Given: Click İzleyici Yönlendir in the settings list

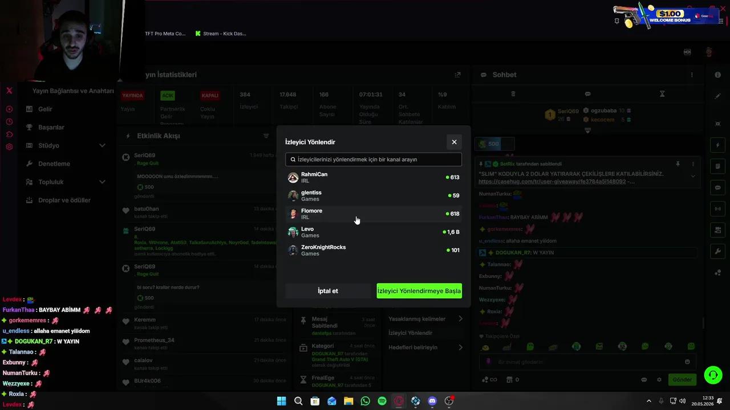Looking at the screenshot, I should click(x=411, y=333).
